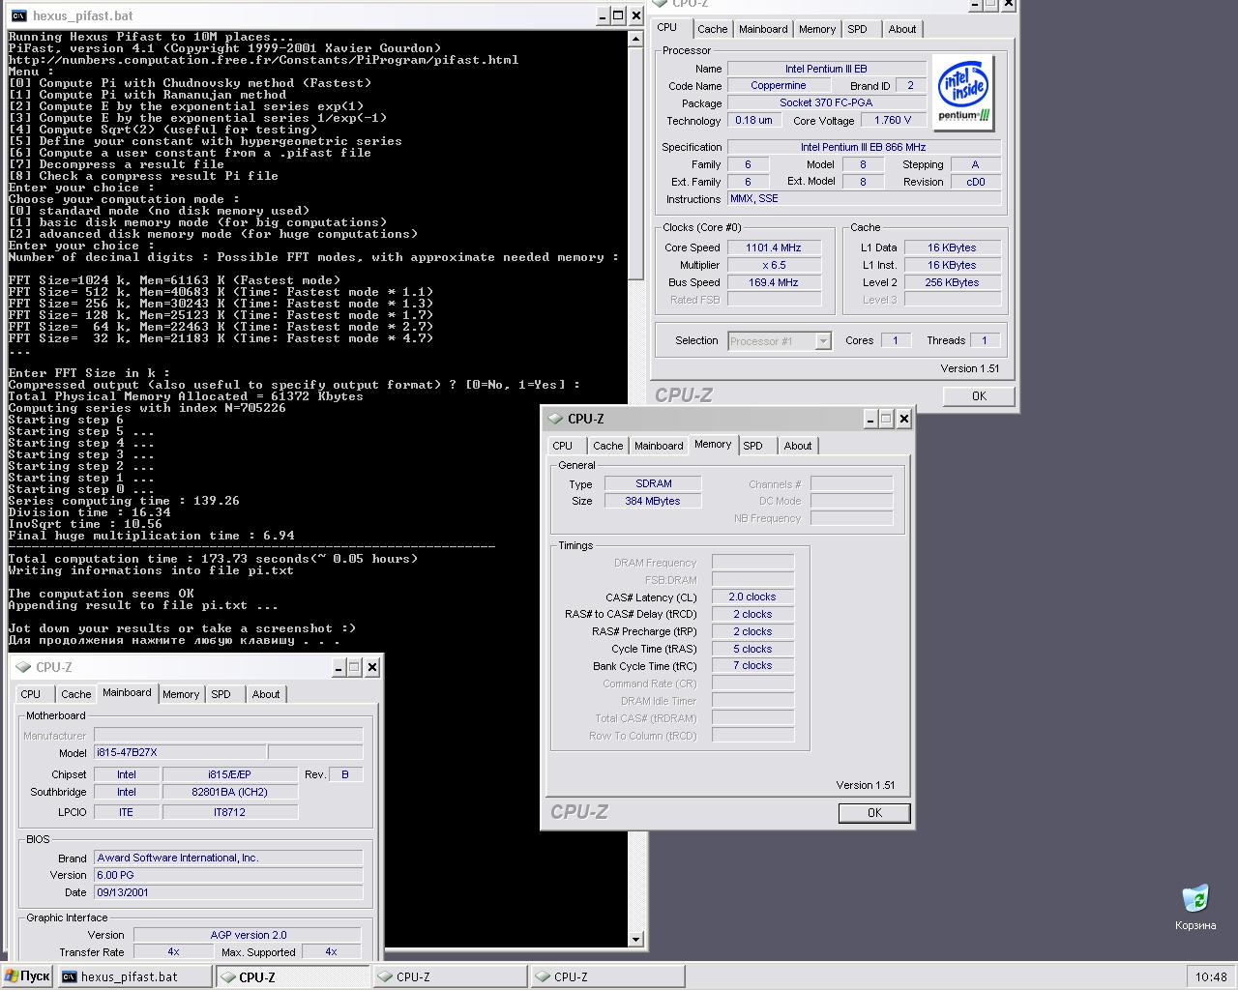This screenshot has height=990, width=1238.
Task: Minimize the CPU-Z Memory window
Action: pyautogui.click(x=870, y=419)
